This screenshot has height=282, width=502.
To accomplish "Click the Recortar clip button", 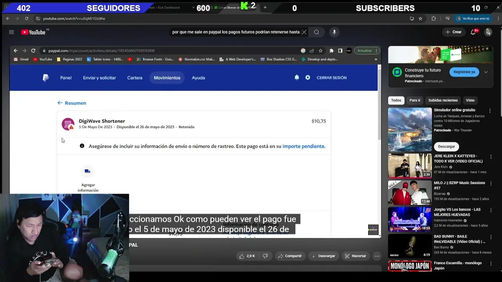I will coord(355,256).
